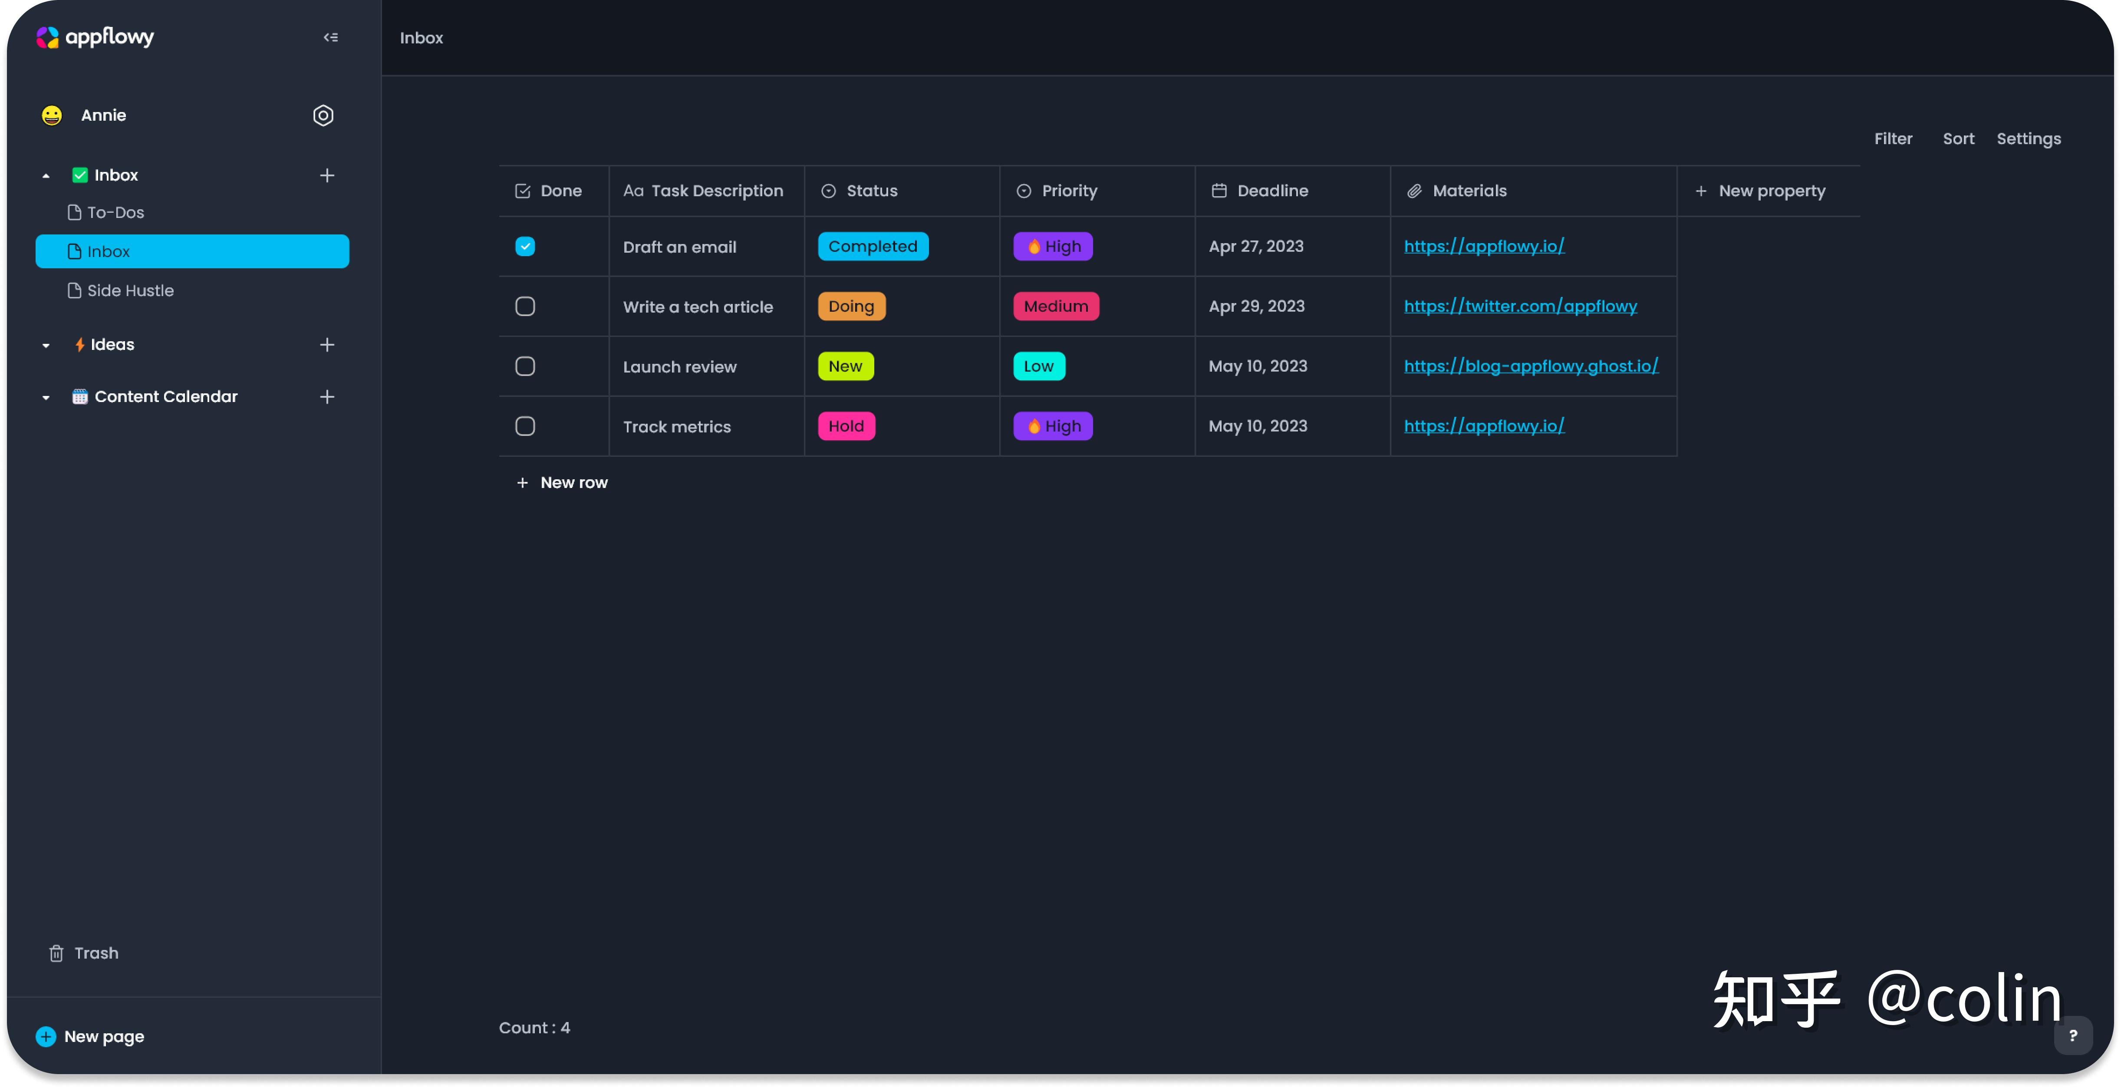Add a New row to the grid
This screenshot has height=1088, width=2121.
(x=562, y=483)
